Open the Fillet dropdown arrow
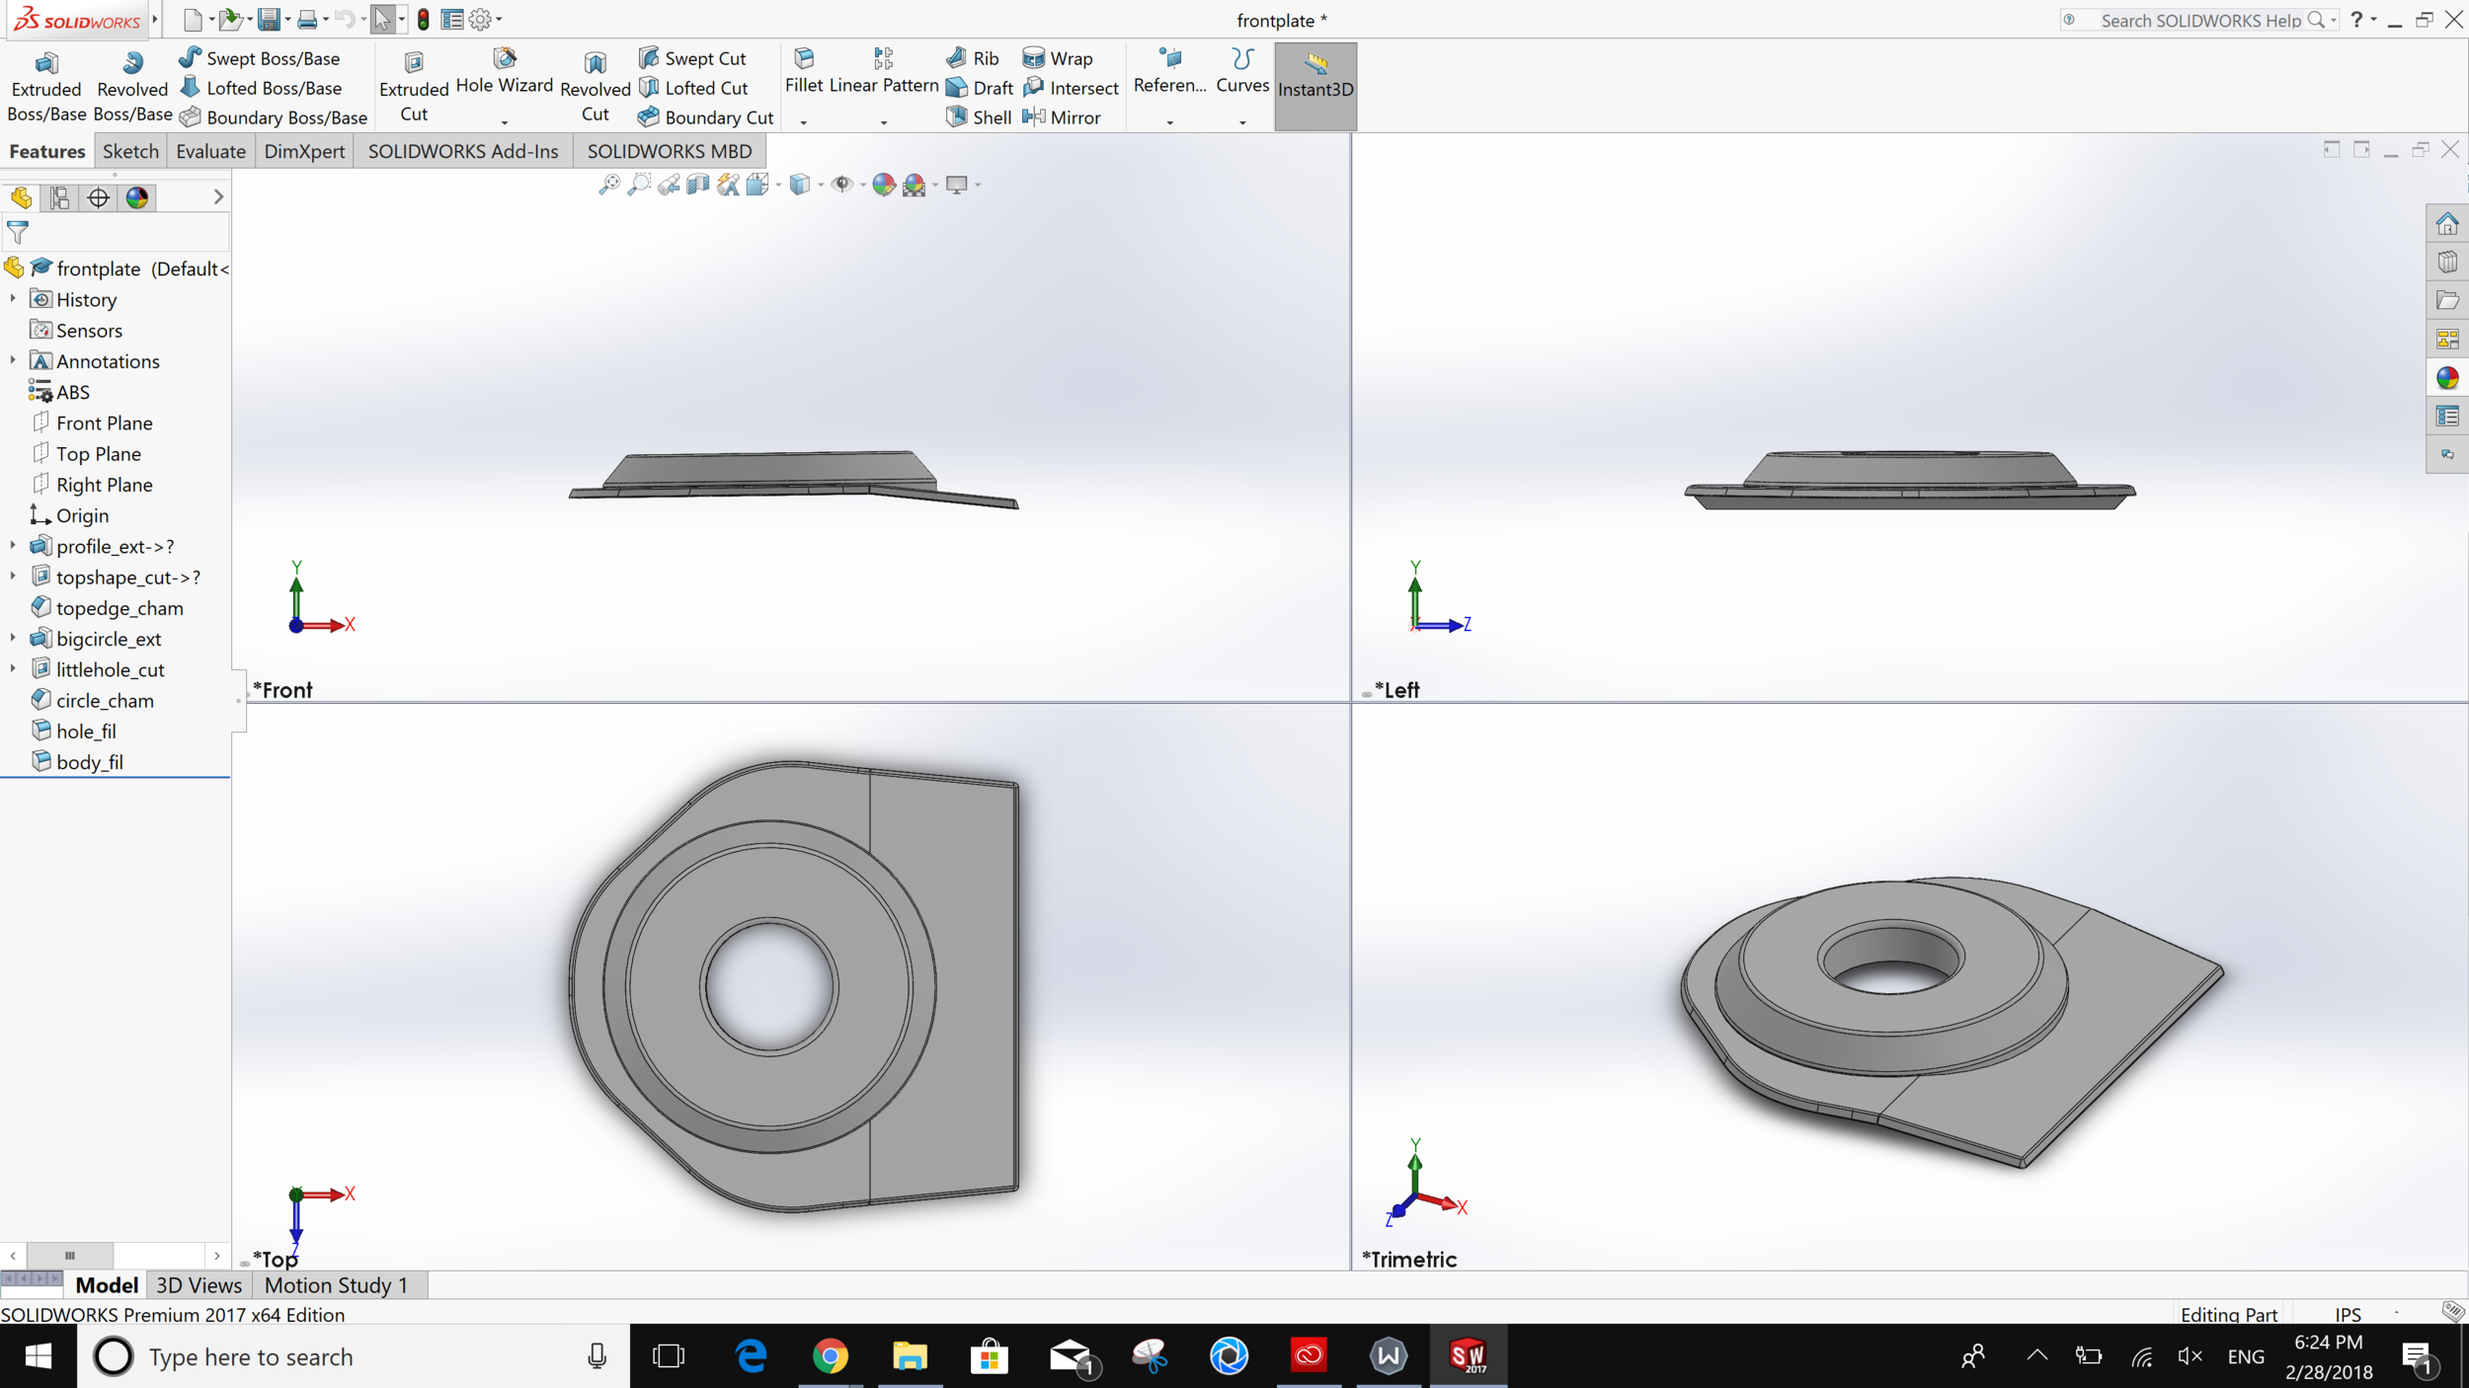This screenshot has height=1388, width=2469. pos(803,122)
